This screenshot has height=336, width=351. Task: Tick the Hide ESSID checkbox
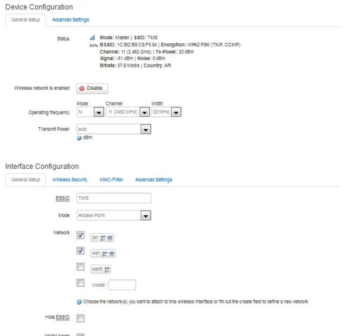point(80,318)
